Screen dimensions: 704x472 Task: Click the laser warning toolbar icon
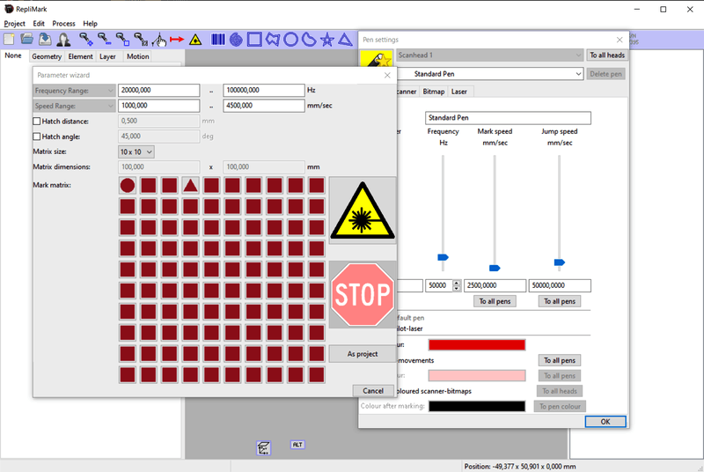click(195, 39)
